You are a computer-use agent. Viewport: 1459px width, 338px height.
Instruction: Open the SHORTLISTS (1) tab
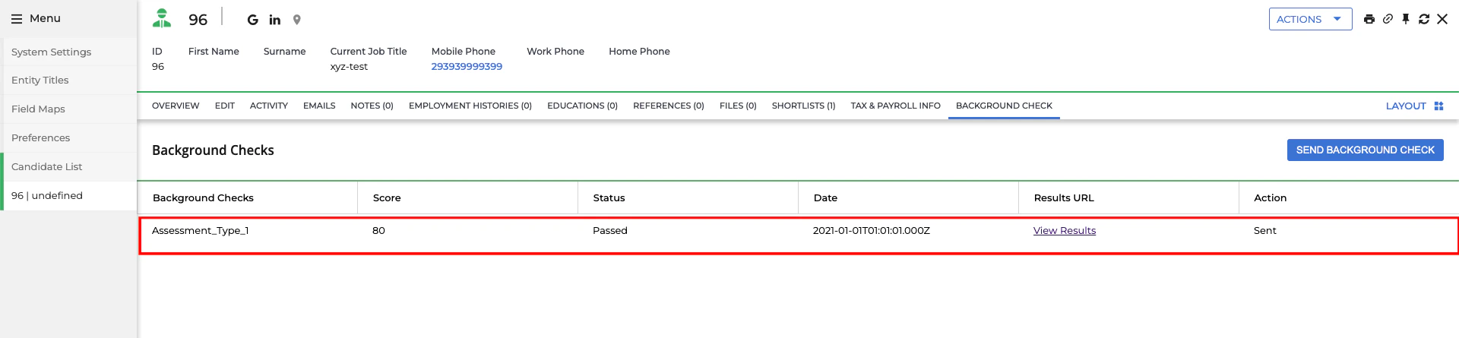click(804, 106)
